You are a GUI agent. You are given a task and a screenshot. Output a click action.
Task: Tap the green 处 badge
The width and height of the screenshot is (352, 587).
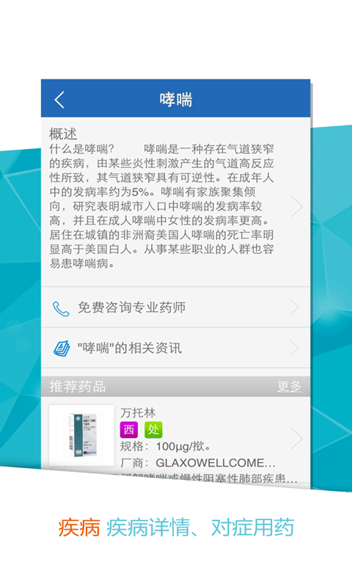[x=153, y=429]
